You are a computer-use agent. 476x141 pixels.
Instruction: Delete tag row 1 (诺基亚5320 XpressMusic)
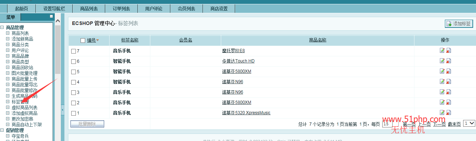point(449,113)
